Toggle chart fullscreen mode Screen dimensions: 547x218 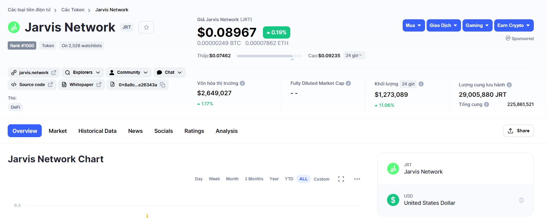(341, 179)
